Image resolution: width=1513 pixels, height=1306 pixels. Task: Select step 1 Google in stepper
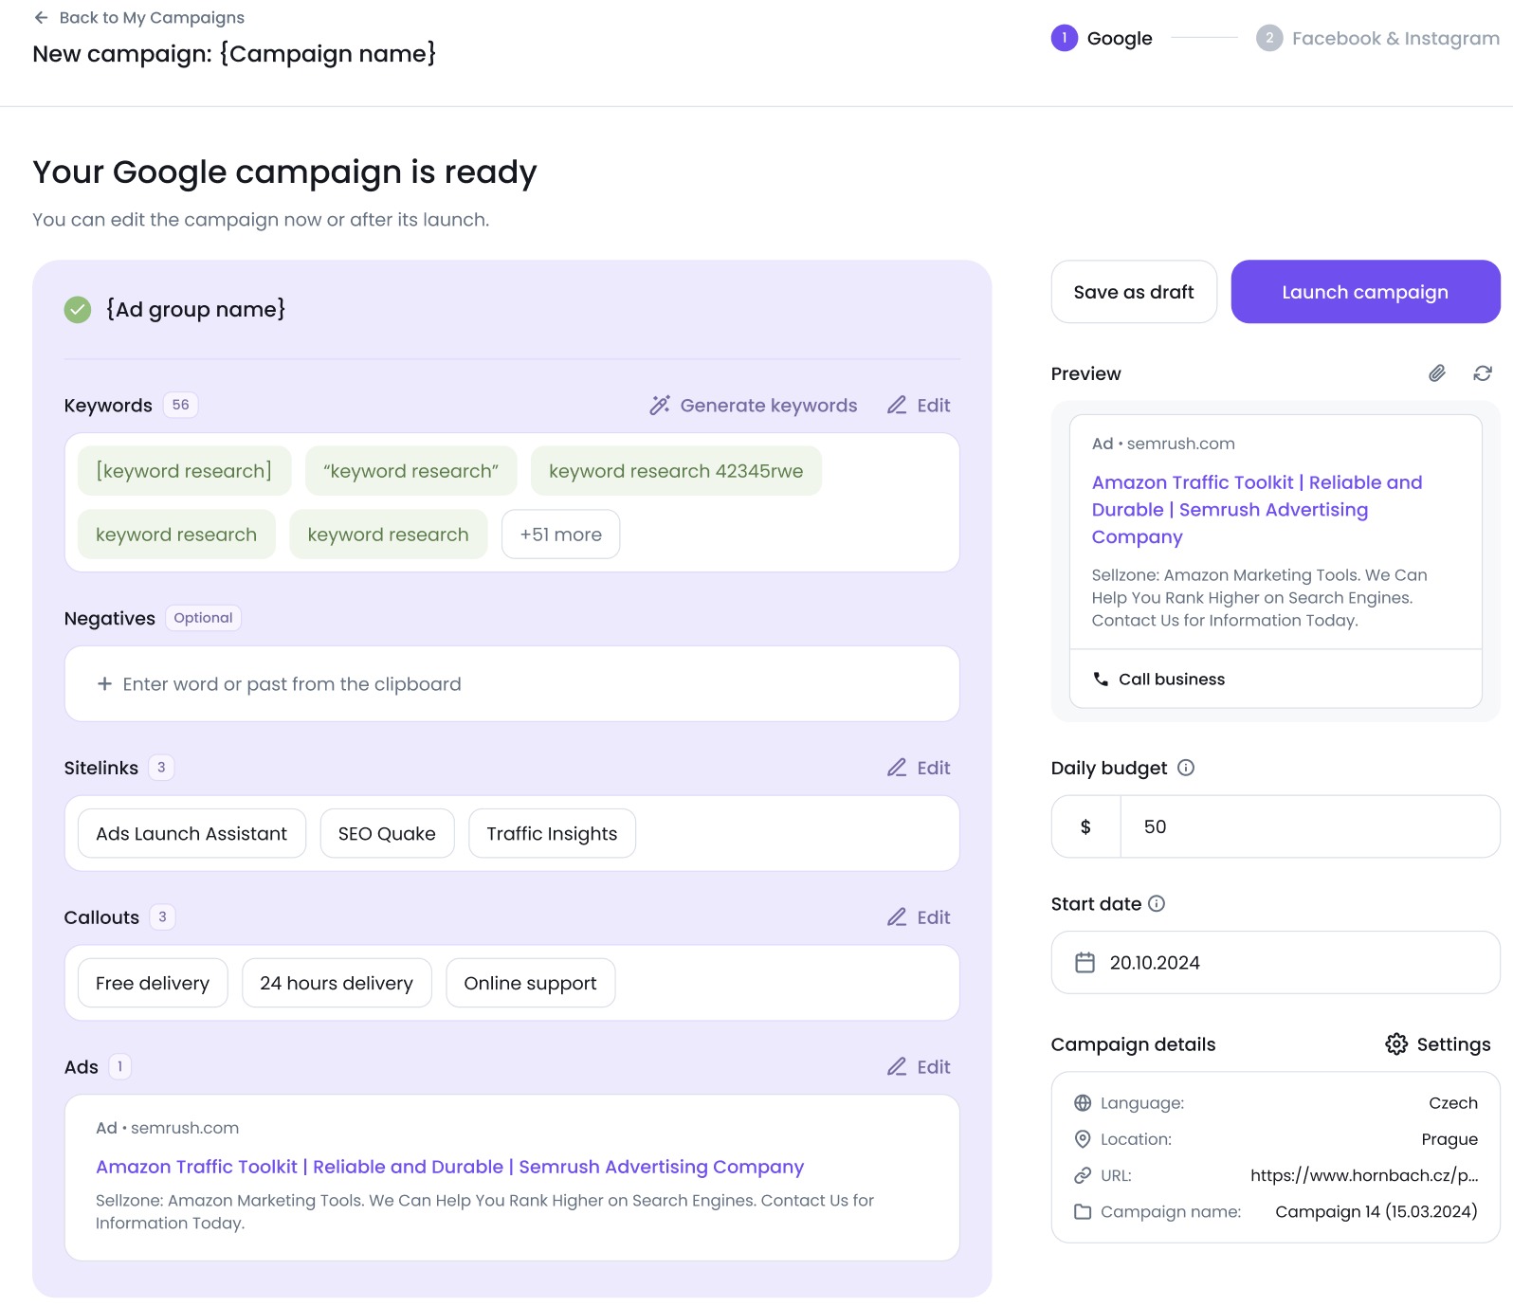(x=1102, y=38)
